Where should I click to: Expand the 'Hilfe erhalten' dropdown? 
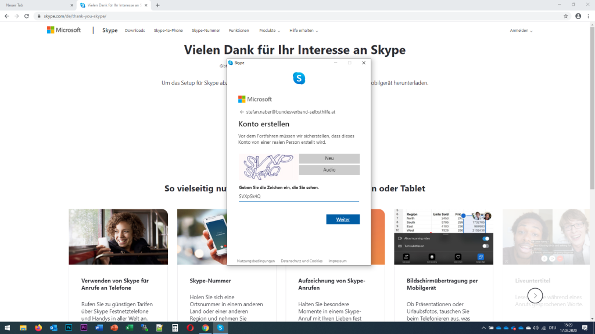(x=303, y=30)
